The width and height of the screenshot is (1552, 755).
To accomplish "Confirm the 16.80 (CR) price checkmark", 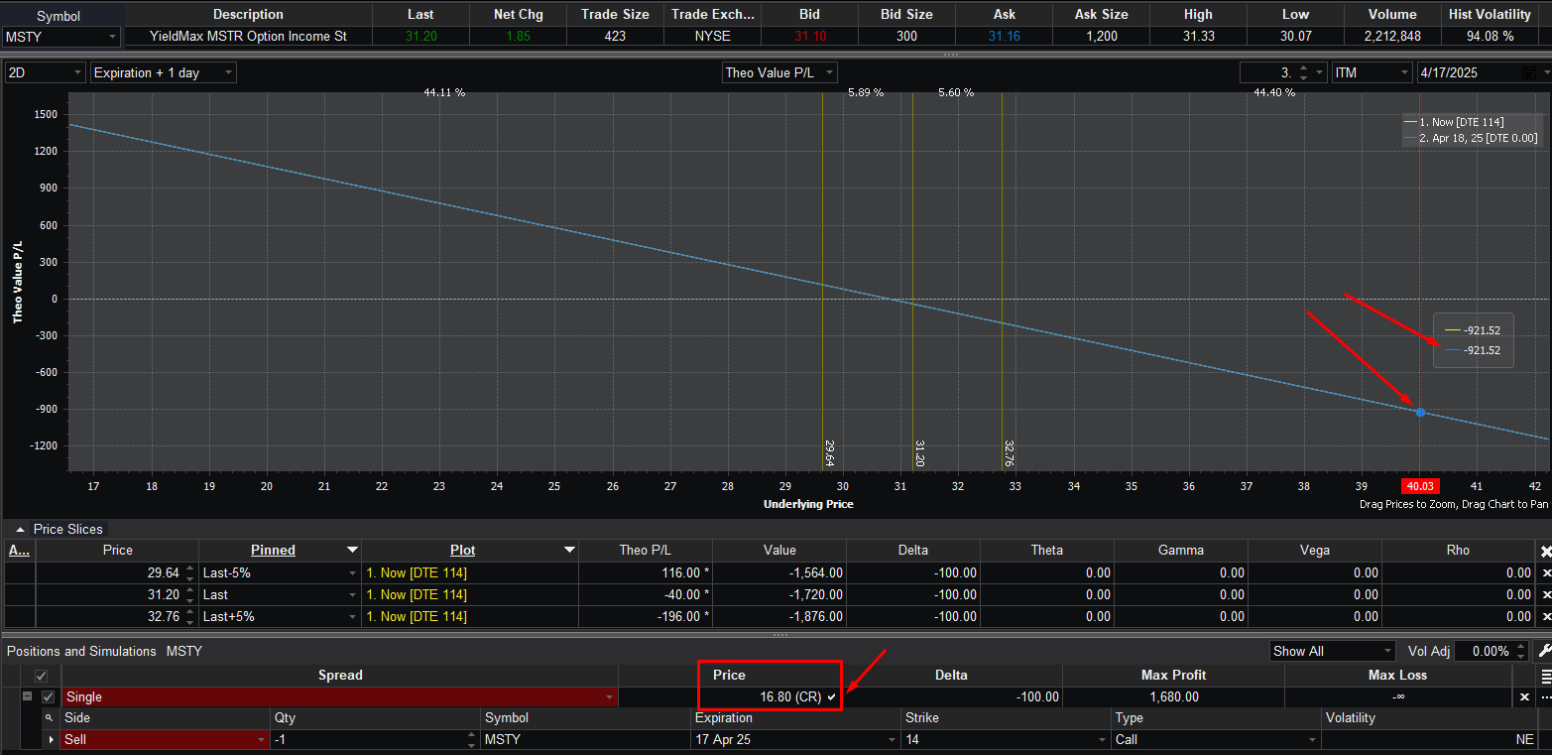I will [832, 697].
